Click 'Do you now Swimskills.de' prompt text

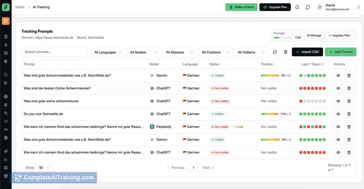(x=43, y=114)
